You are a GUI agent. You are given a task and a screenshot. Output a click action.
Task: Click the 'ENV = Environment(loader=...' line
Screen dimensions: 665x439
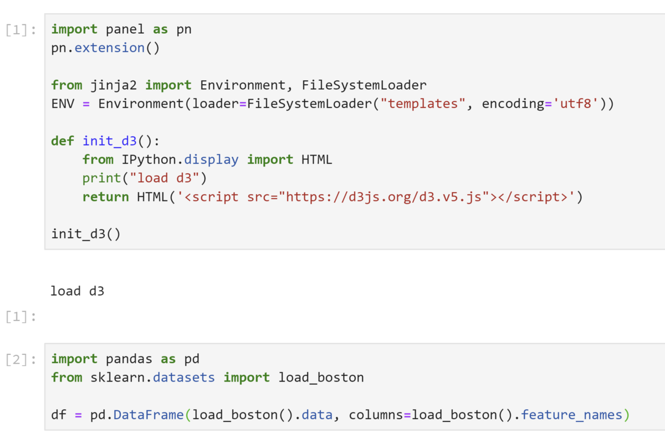(332, 104)
